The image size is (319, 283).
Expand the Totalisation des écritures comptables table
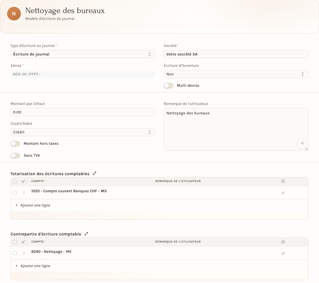94,173
